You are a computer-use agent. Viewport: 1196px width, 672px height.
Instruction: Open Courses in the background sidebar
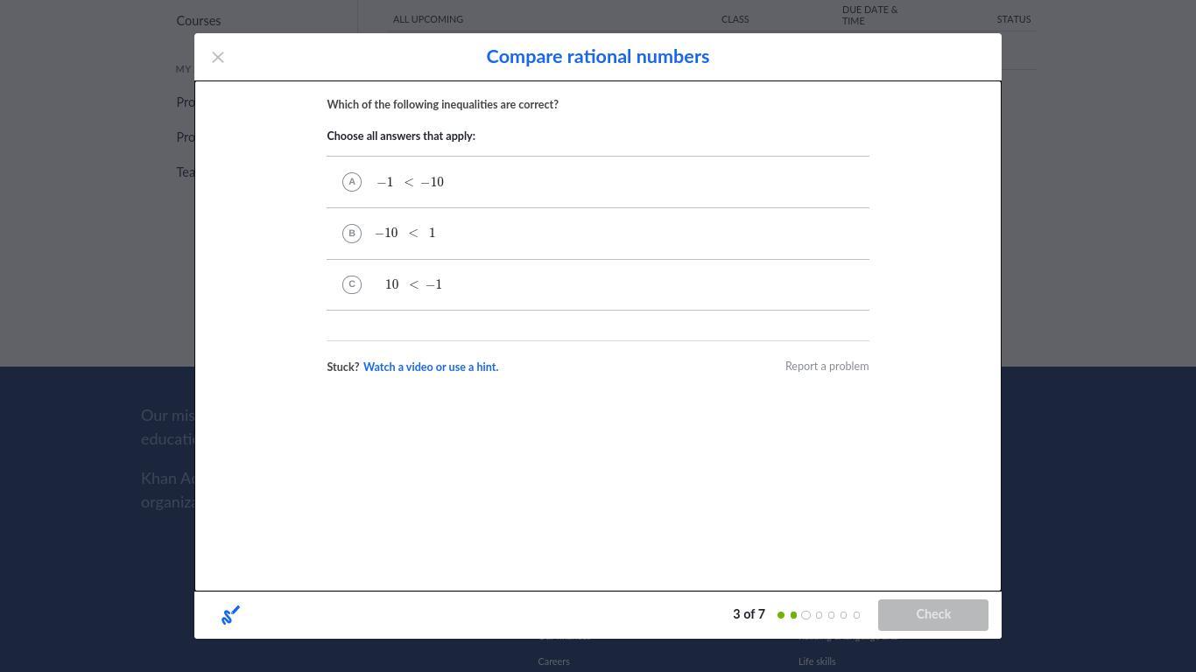(x=199, y=21)
